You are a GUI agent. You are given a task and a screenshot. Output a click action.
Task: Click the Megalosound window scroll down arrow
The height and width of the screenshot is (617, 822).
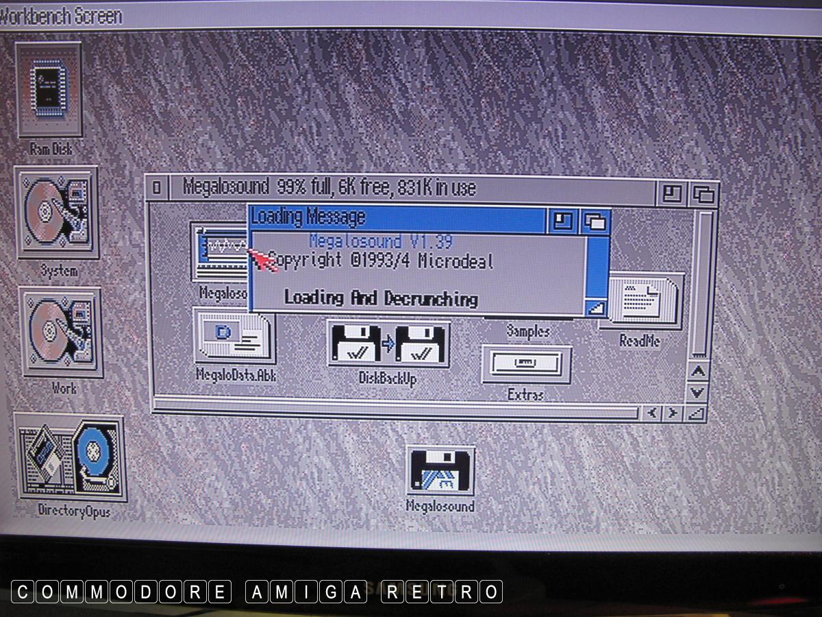(697, 392)
